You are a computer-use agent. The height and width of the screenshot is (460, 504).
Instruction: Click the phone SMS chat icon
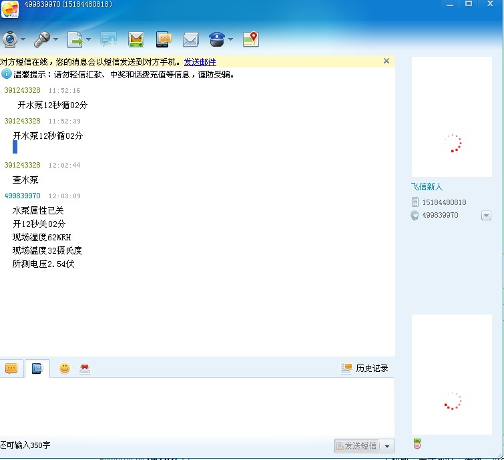(x=164, y=39)
